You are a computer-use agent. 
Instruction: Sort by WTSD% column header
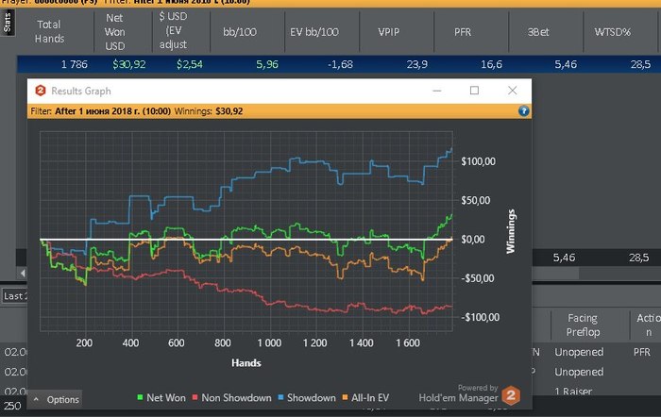(x=613, y=32)
